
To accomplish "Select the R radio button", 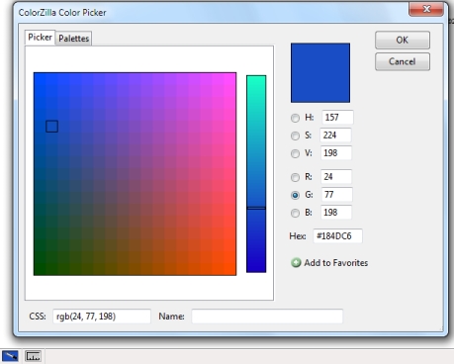I will click(x=295, y=177).
